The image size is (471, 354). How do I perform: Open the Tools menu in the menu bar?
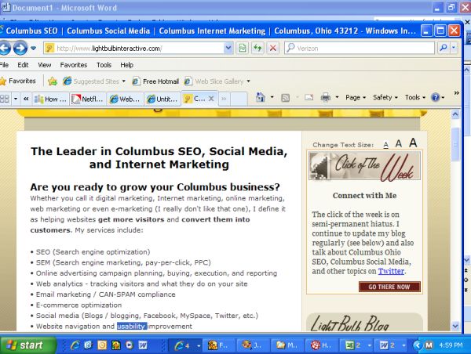(x=104, y=65)
